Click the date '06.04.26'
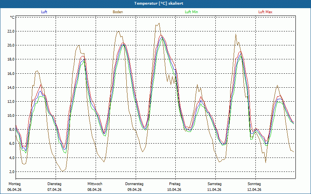 [14, 190]
